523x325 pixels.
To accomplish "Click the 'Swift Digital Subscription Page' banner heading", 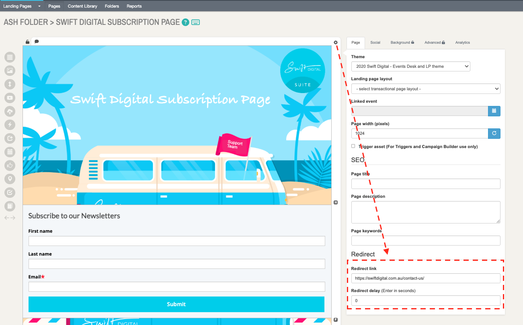I will click(170, 100).
